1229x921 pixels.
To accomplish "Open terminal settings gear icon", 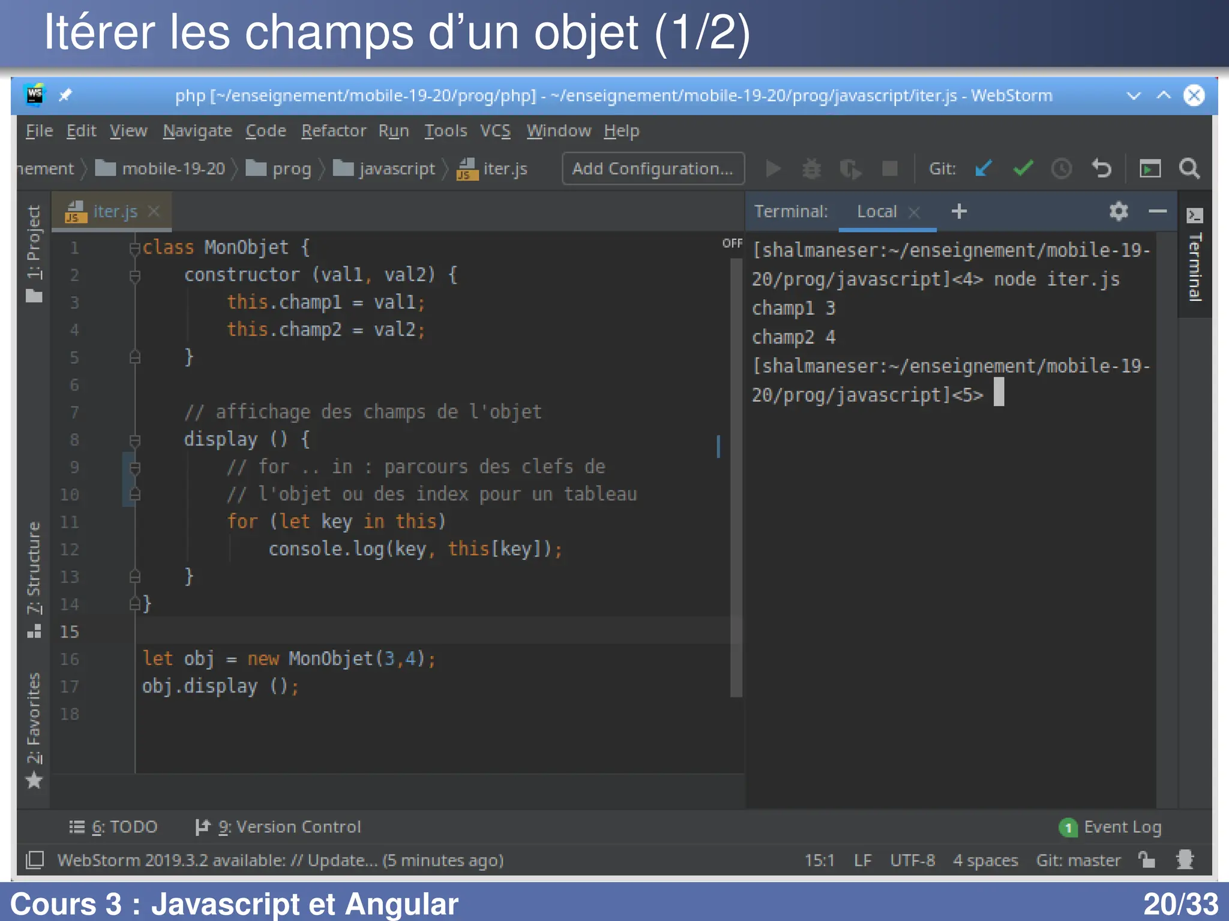I will tap(1119, 211).
